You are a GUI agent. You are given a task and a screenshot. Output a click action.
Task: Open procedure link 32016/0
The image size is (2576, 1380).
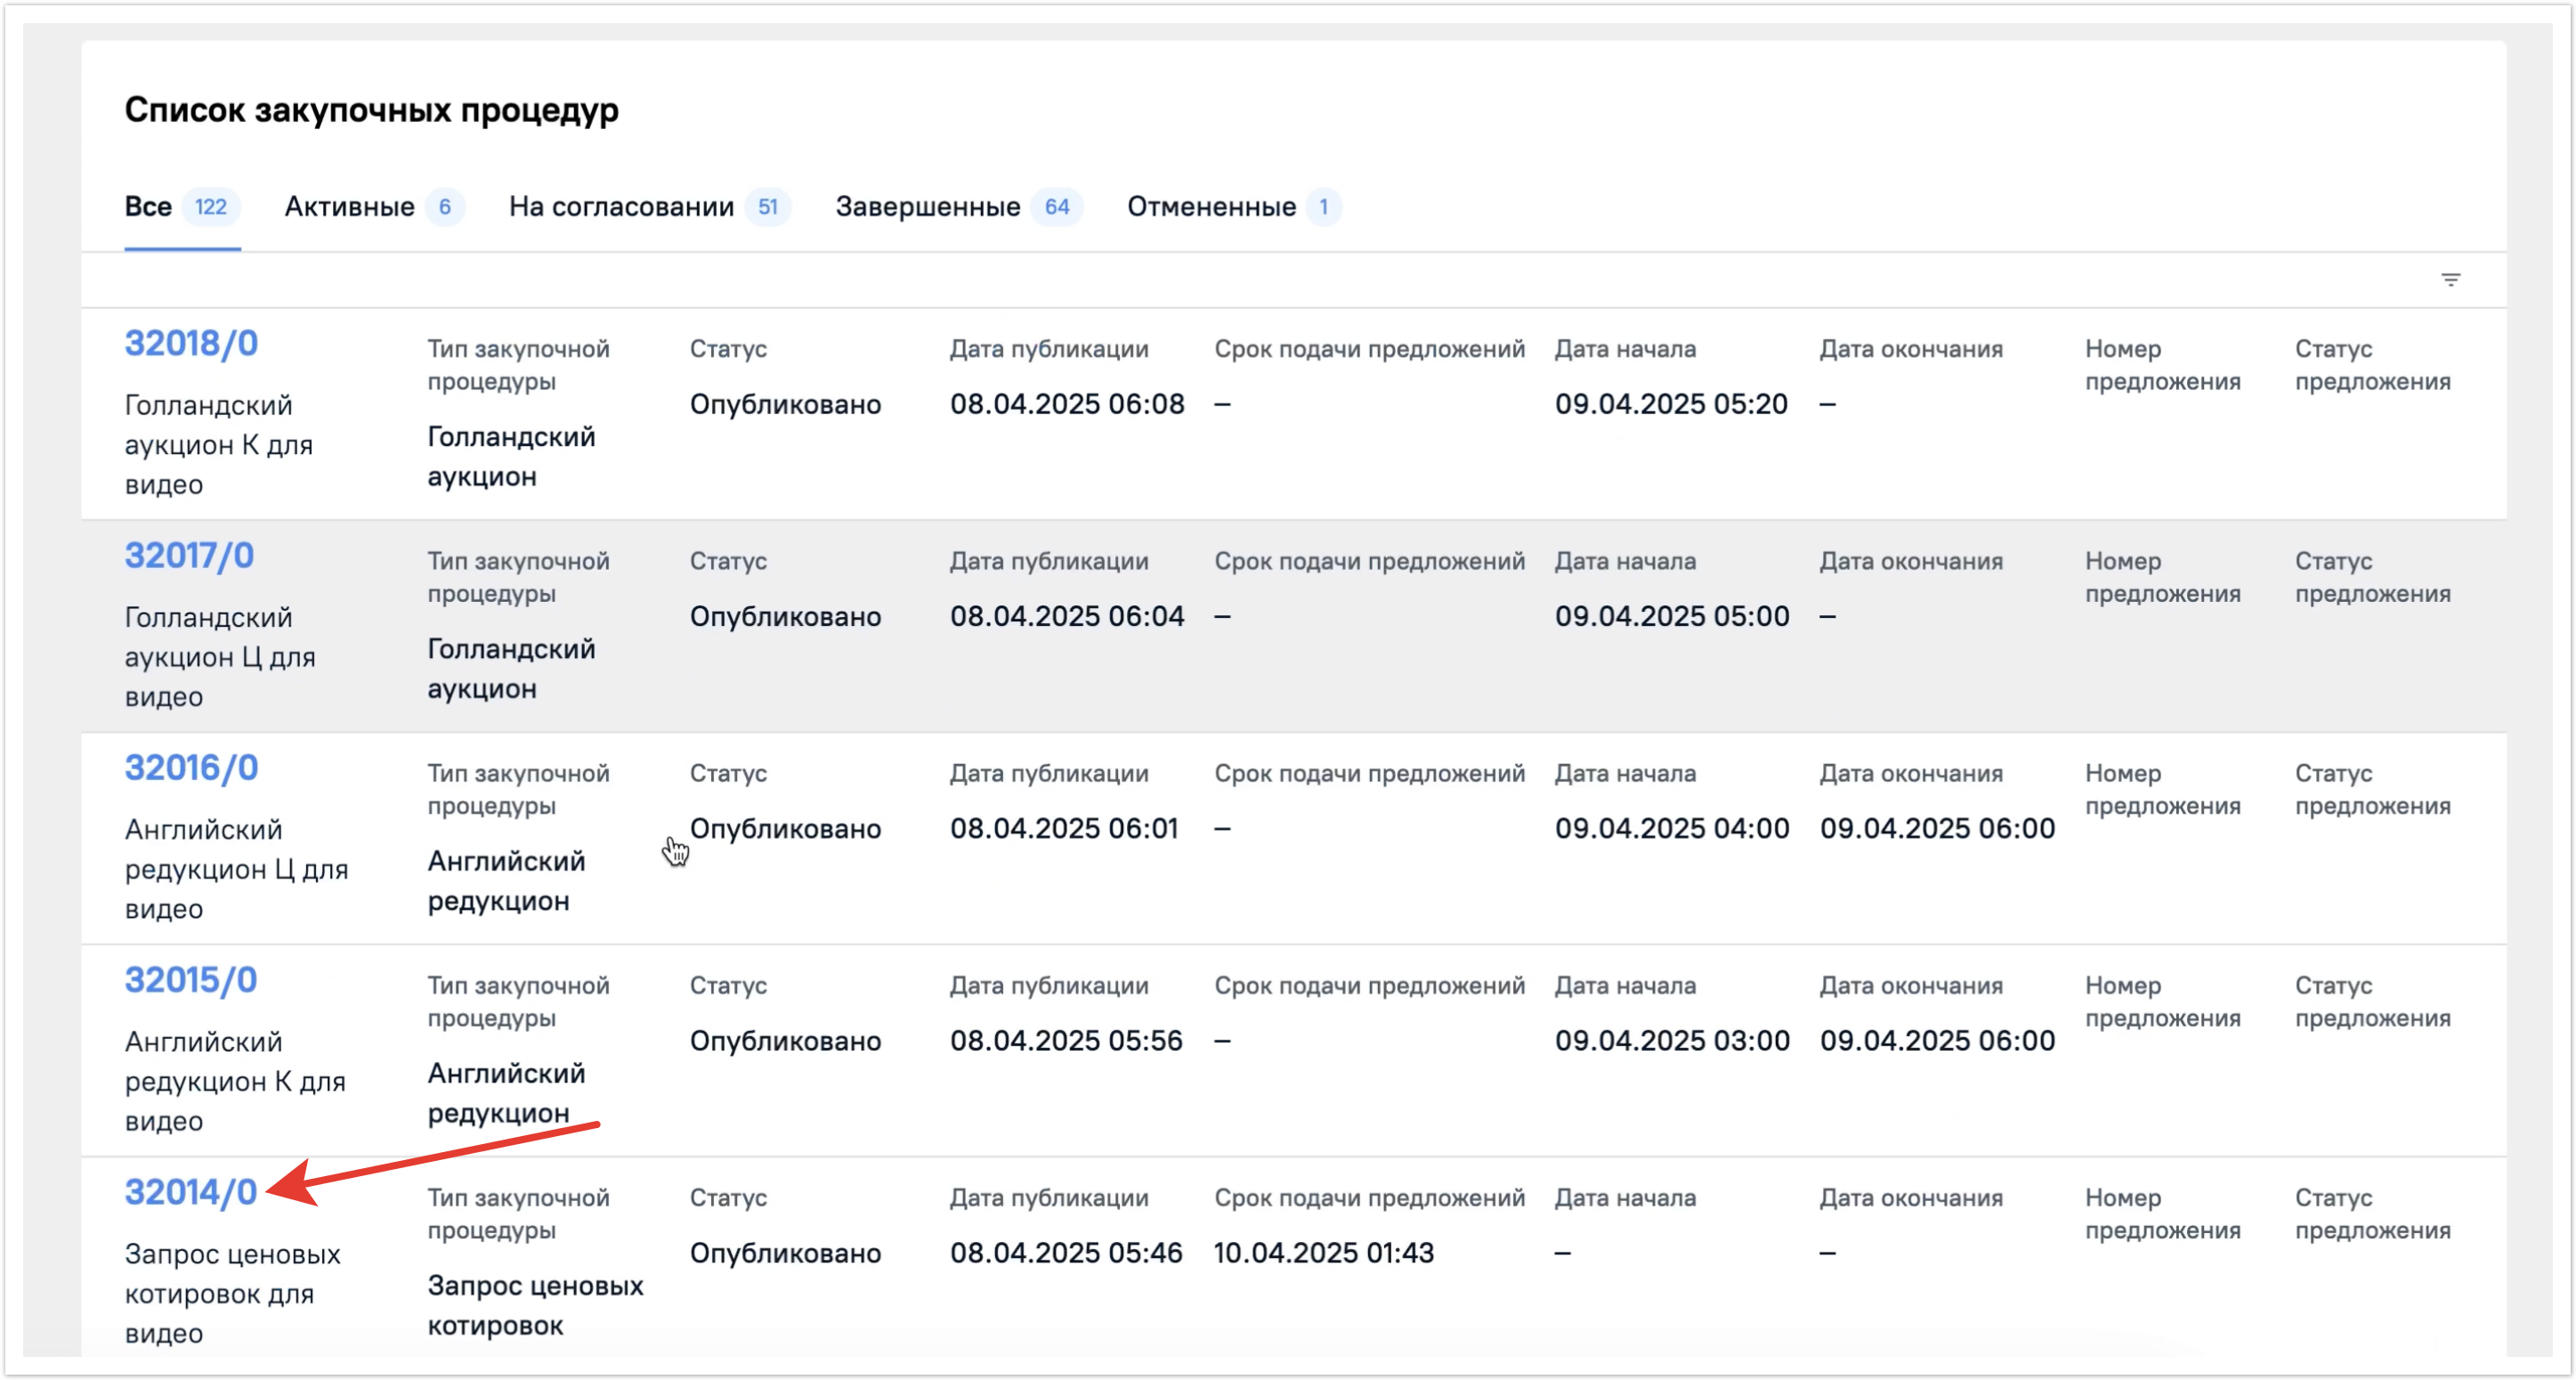[x=191, y=768]
